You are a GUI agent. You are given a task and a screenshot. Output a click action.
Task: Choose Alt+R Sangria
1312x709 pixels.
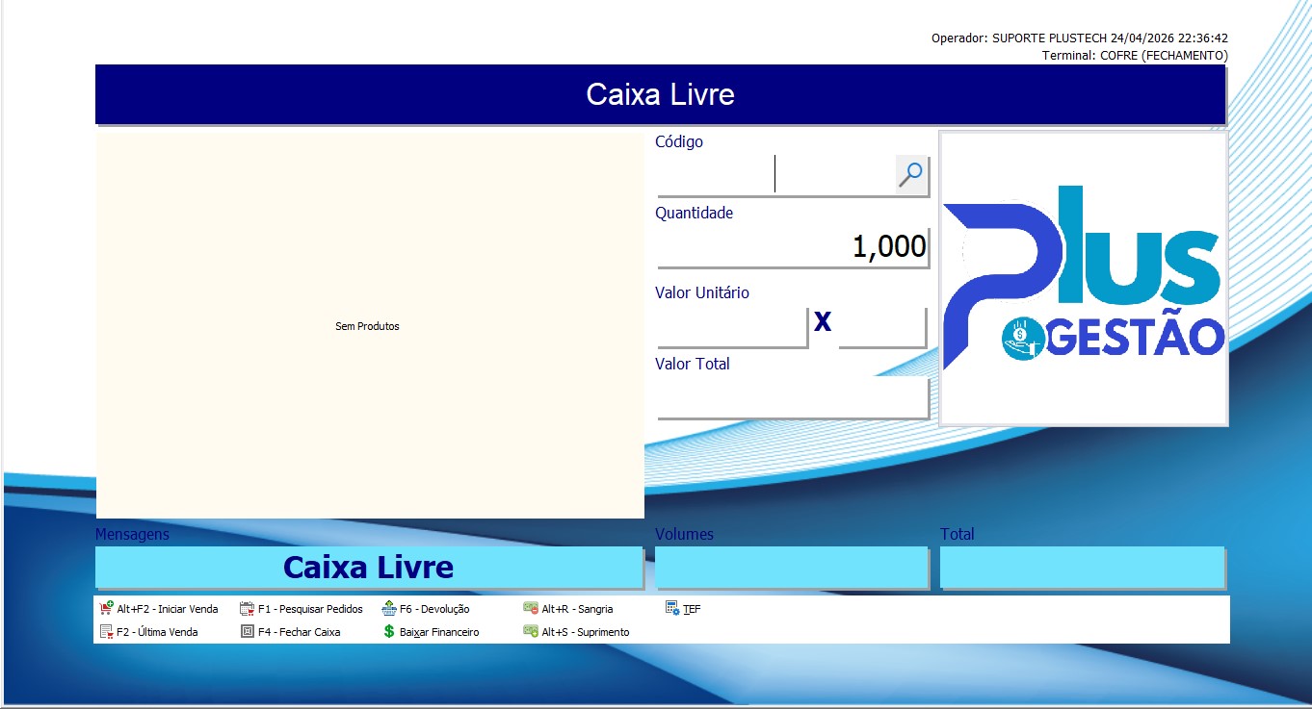coord(568,609)
